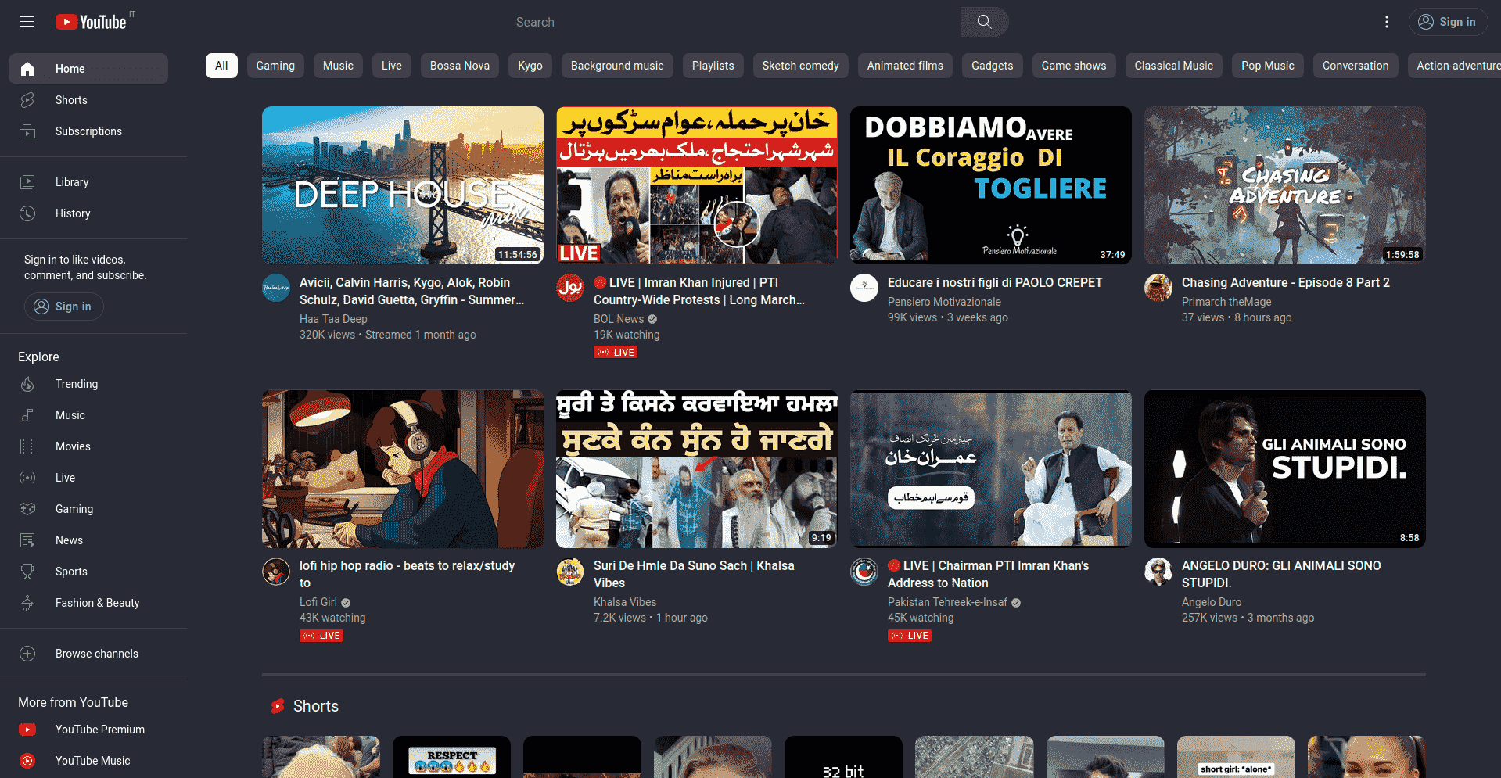This screenshot has width=1501, height=778.
Task: Click Browse channels plus icon
Action: tap(27, 654)
